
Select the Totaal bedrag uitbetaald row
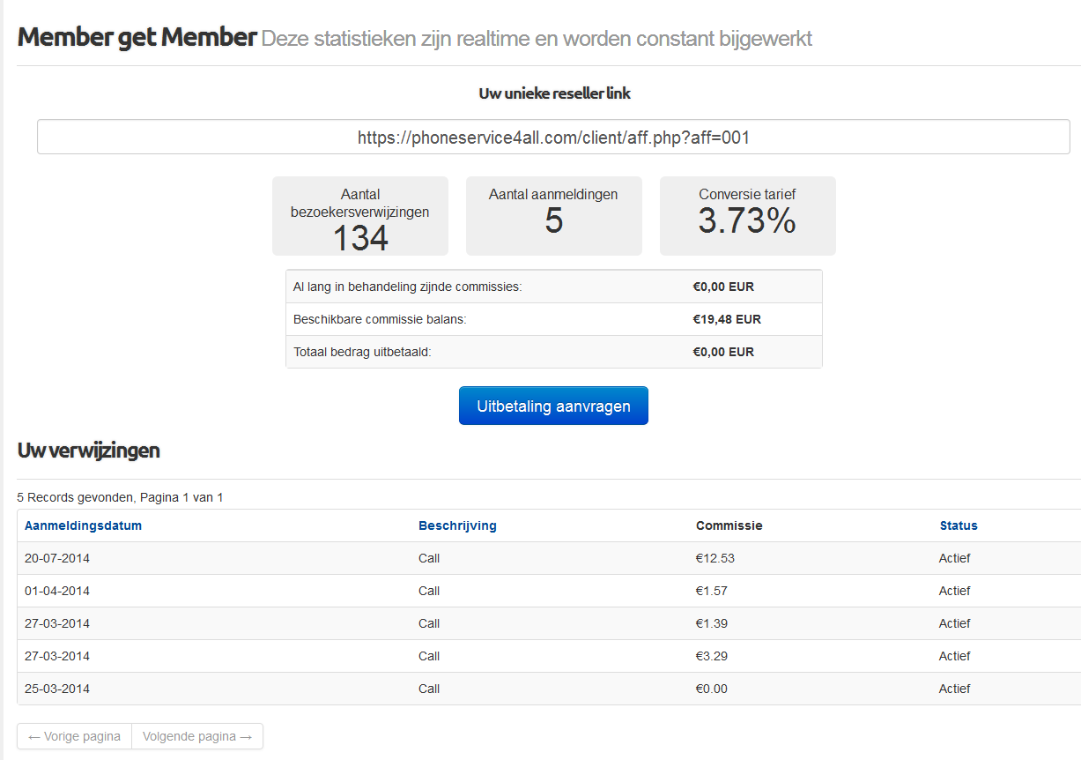click(553, 351)
